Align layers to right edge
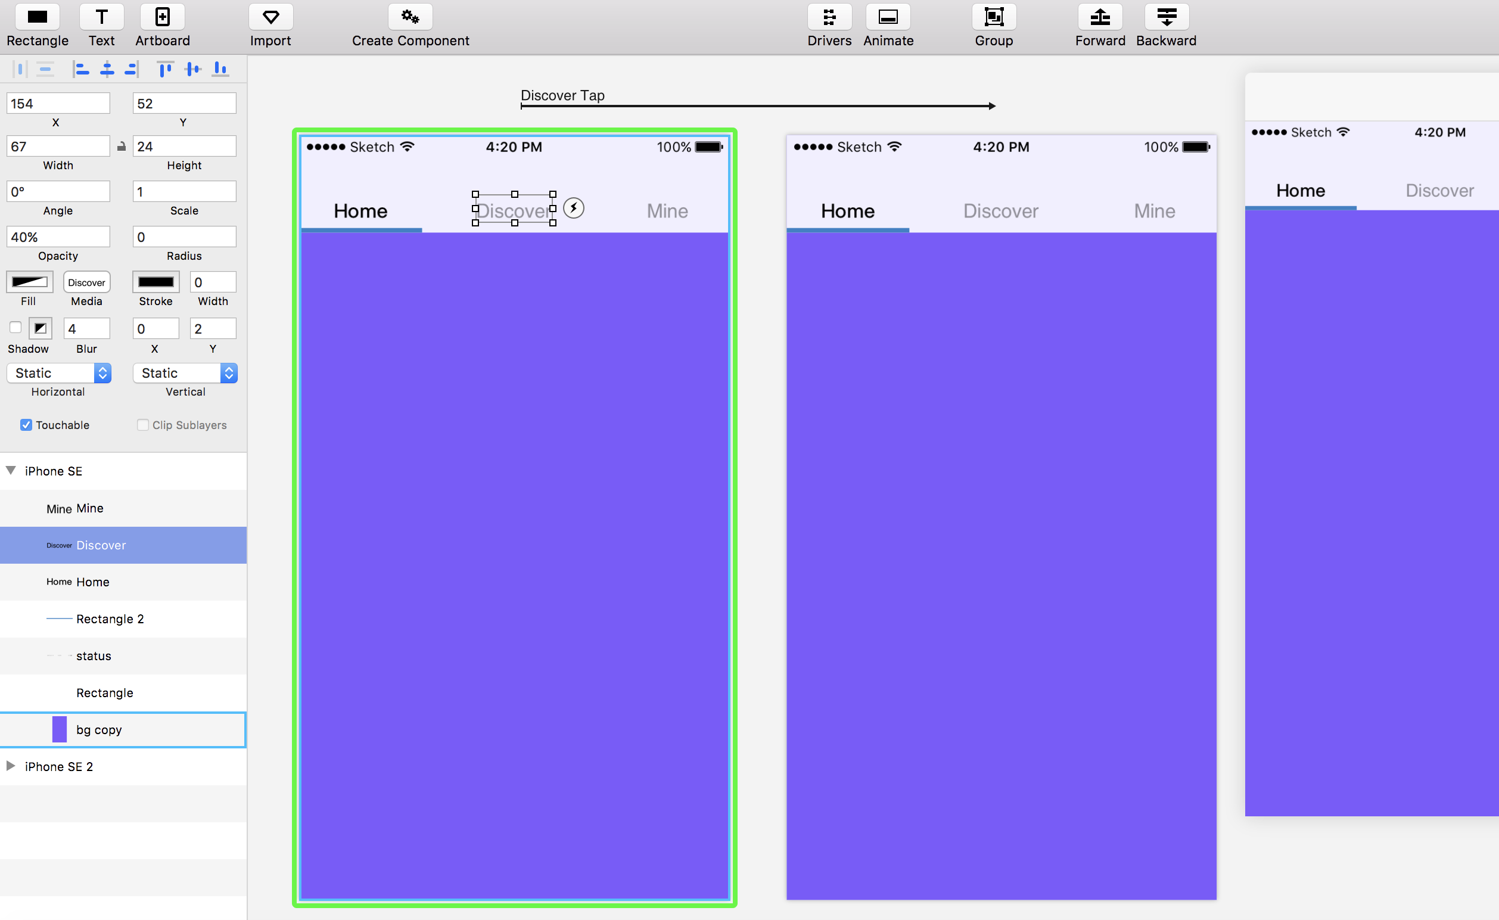Image resolution: width=1499 pixels, height=920 pixels. [x=132, y=69]
